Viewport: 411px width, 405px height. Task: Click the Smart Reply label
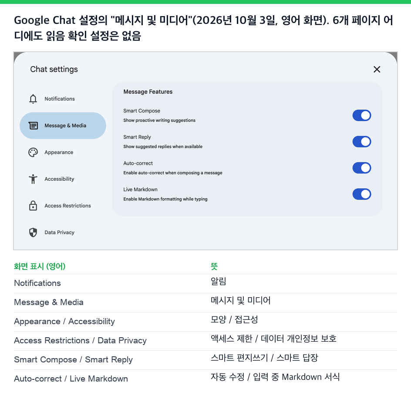point(137,137)
